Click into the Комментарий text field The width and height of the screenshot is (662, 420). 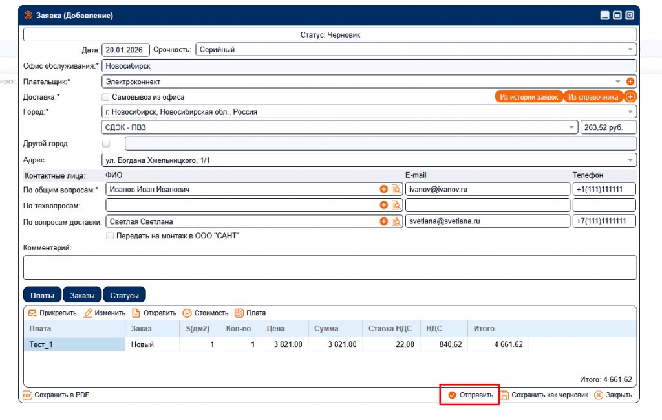click(330, 267)
